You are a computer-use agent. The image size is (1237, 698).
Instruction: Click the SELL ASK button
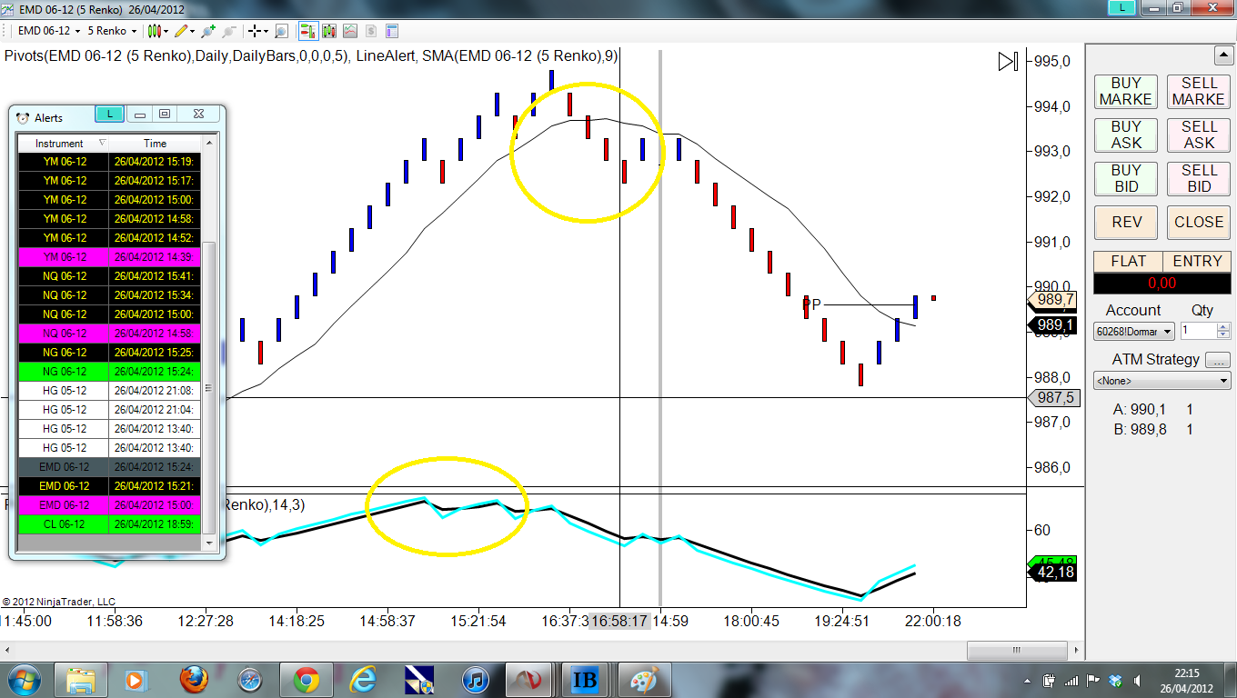(1199, 135)
